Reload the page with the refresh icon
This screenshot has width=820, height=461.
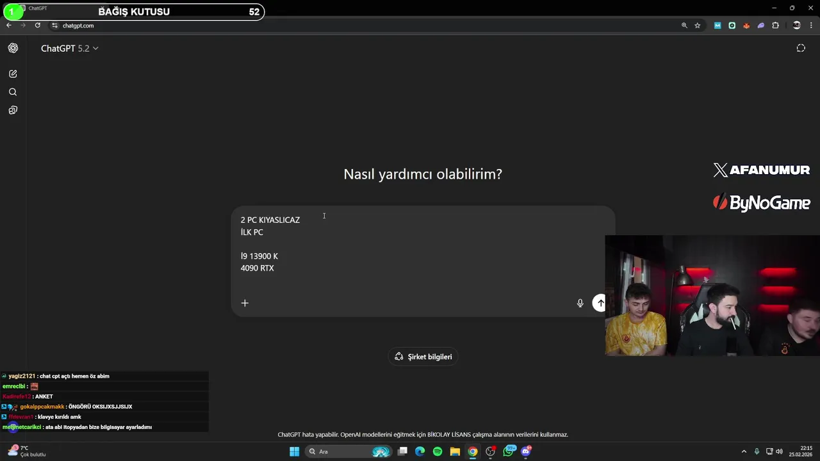[x=38, y=26]
